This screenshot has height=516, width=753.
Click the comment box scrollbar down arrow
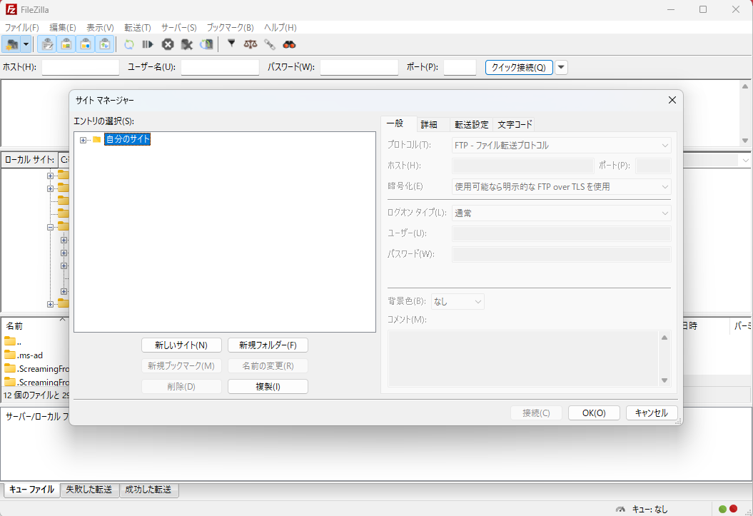click(664, 380)
